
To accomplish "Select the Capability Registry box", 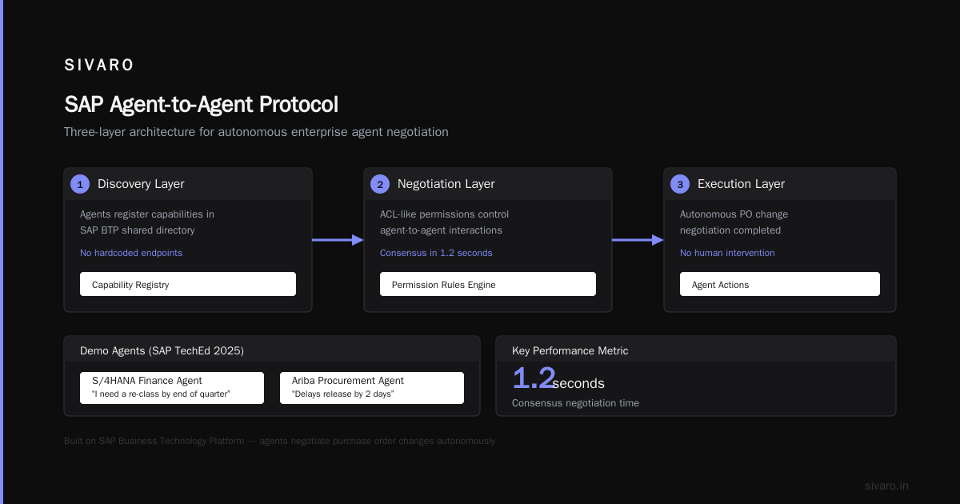I will point(188,284).
